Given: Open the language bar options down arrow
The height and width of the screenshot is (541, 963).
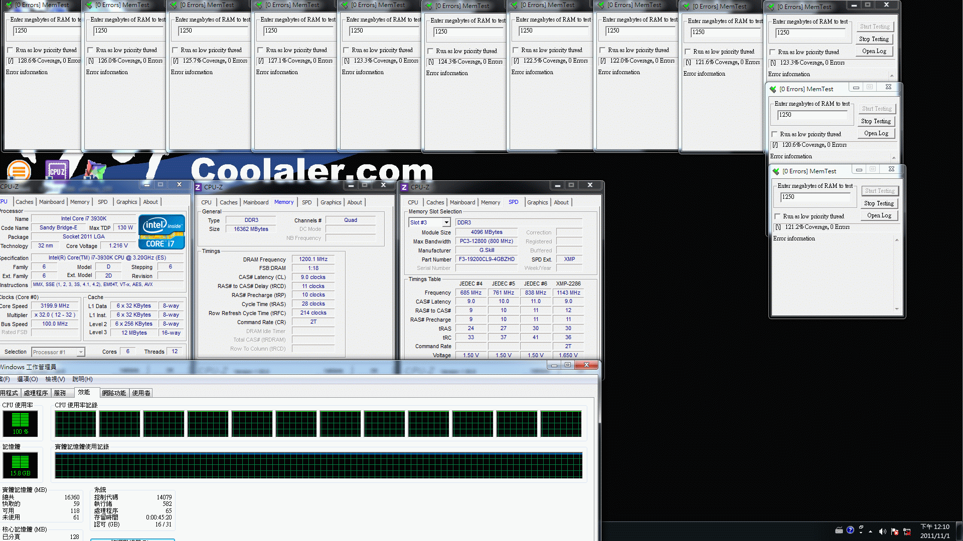Looking at the screenshot, I should [x=861, y=533].
